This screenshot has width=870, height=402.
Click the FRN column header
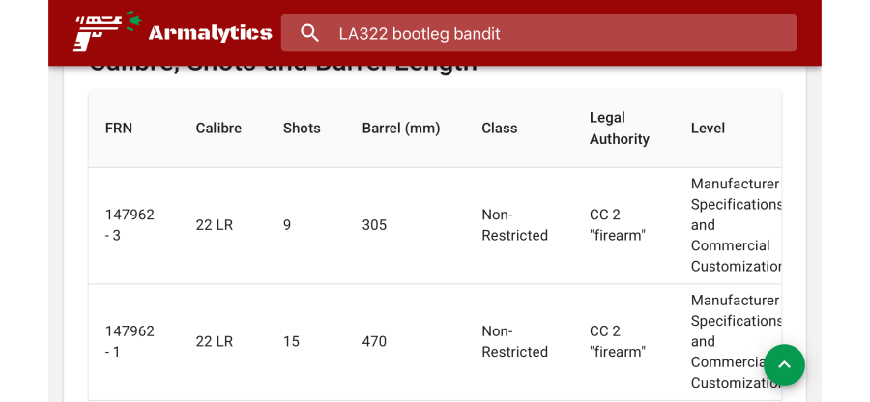click(119, 129)
